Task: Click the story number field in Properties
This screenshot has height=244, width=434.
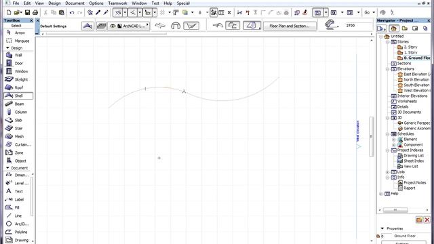Action: pos(386,237)
